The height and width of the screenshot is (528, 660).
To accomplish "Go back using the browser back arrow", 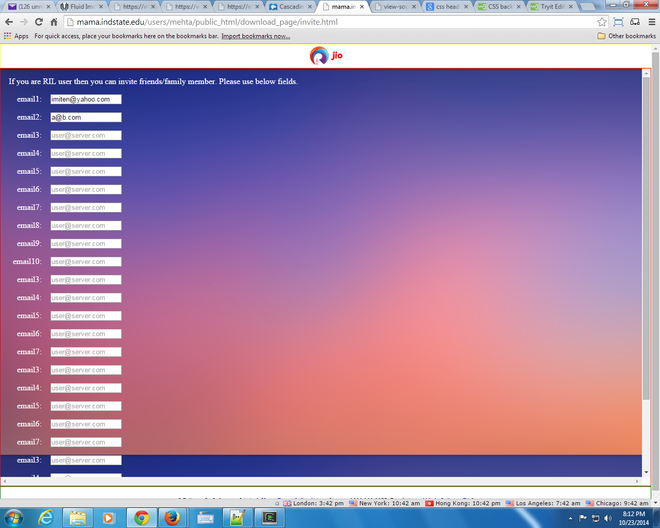I will [9, 22].
